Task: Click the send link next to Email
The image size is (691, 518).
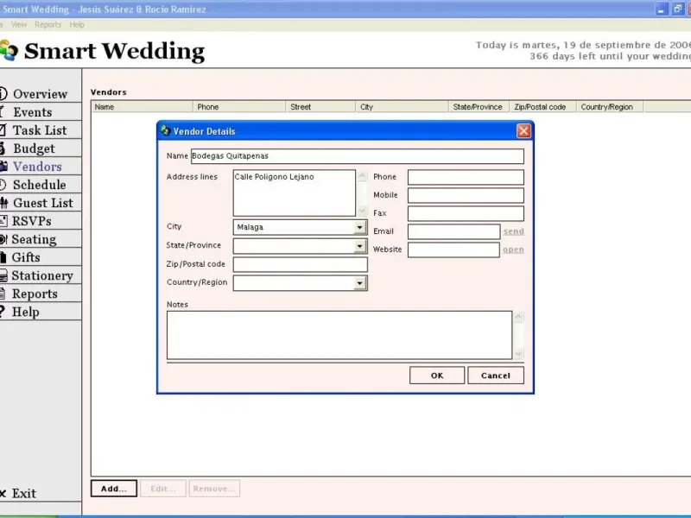Action: coord(514,231)
